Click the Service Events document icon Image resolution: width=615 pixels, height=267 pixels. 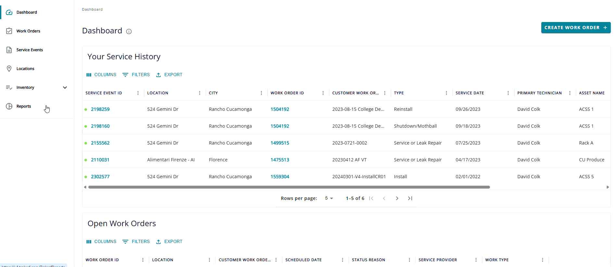[x=9, y=50]
